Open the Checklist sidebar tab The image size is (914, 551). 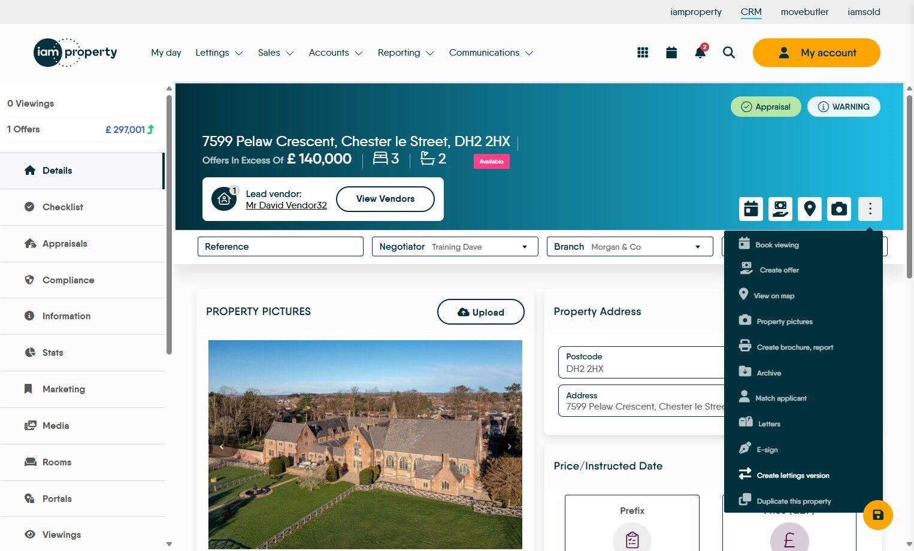tap(82, 207)
